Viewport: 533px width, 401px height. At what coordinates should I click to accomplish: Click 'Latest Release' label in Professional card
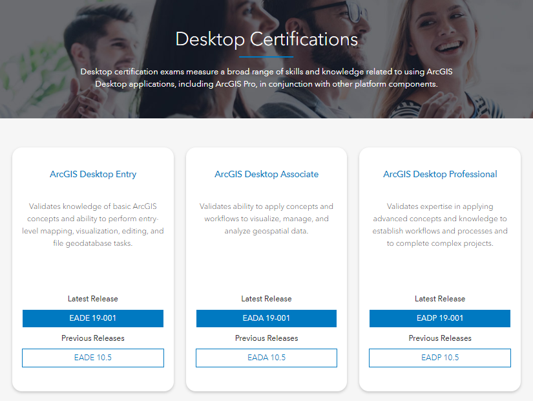pos(440,299)
